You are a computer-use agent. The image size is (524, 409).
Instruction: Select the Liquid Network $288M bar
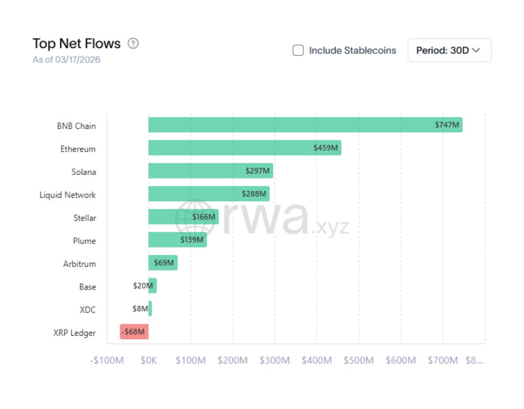tap(209, 194)
